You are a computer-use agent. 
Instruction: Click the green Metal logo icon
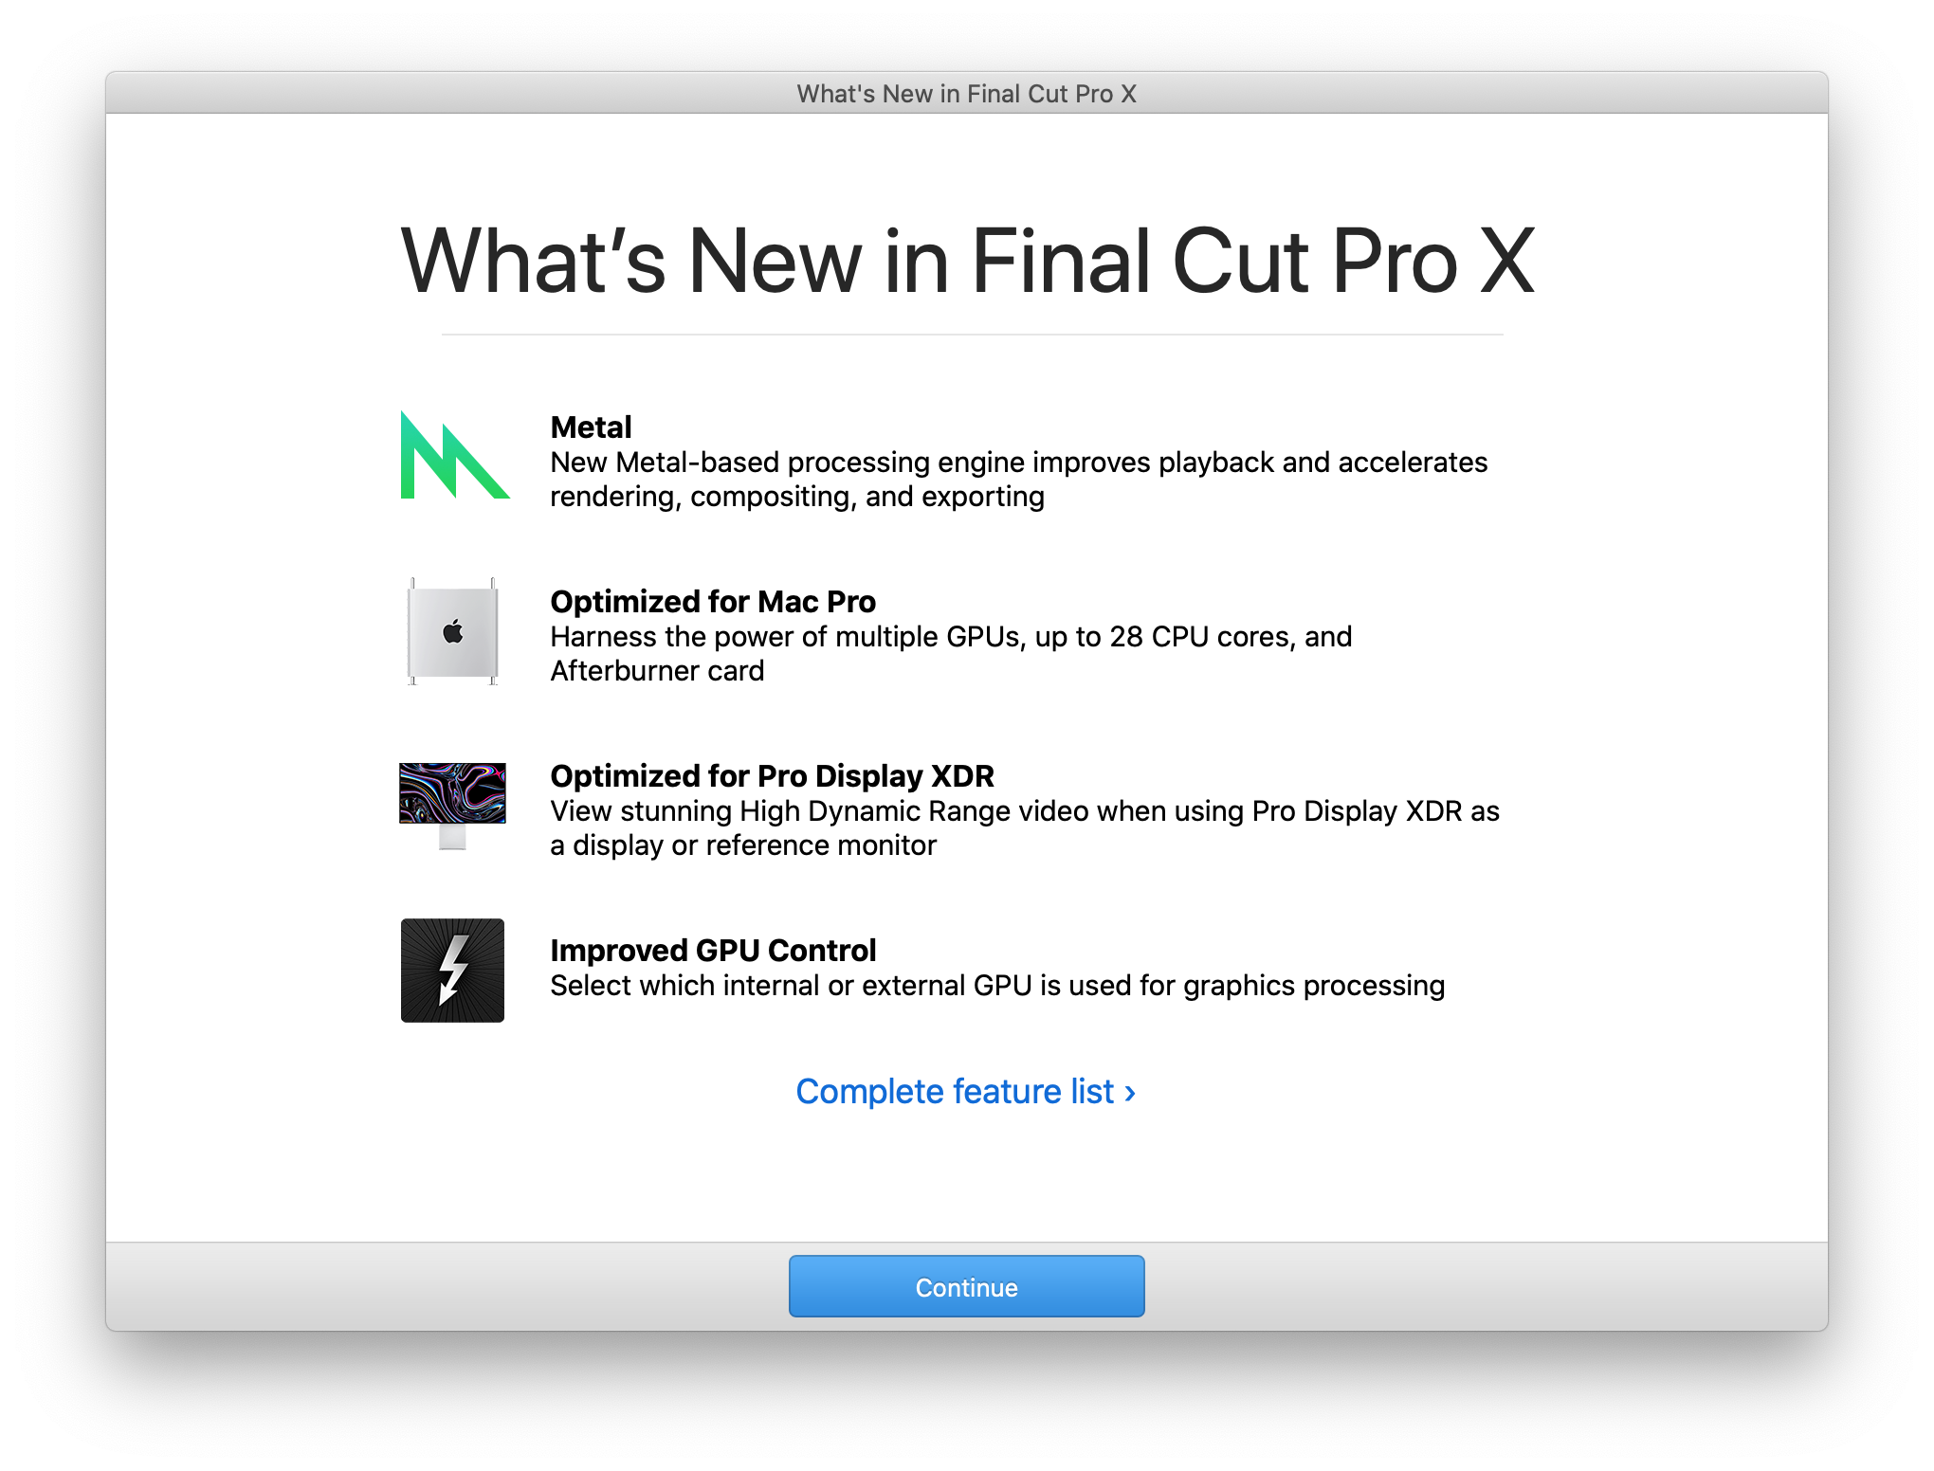click(455, 455)
